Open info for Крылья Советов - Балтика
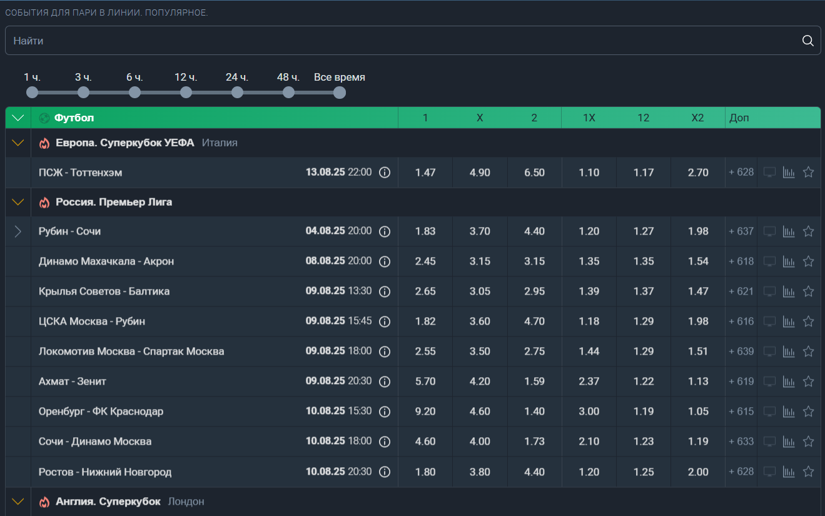The image size is (825, 516). click(385, 291)
